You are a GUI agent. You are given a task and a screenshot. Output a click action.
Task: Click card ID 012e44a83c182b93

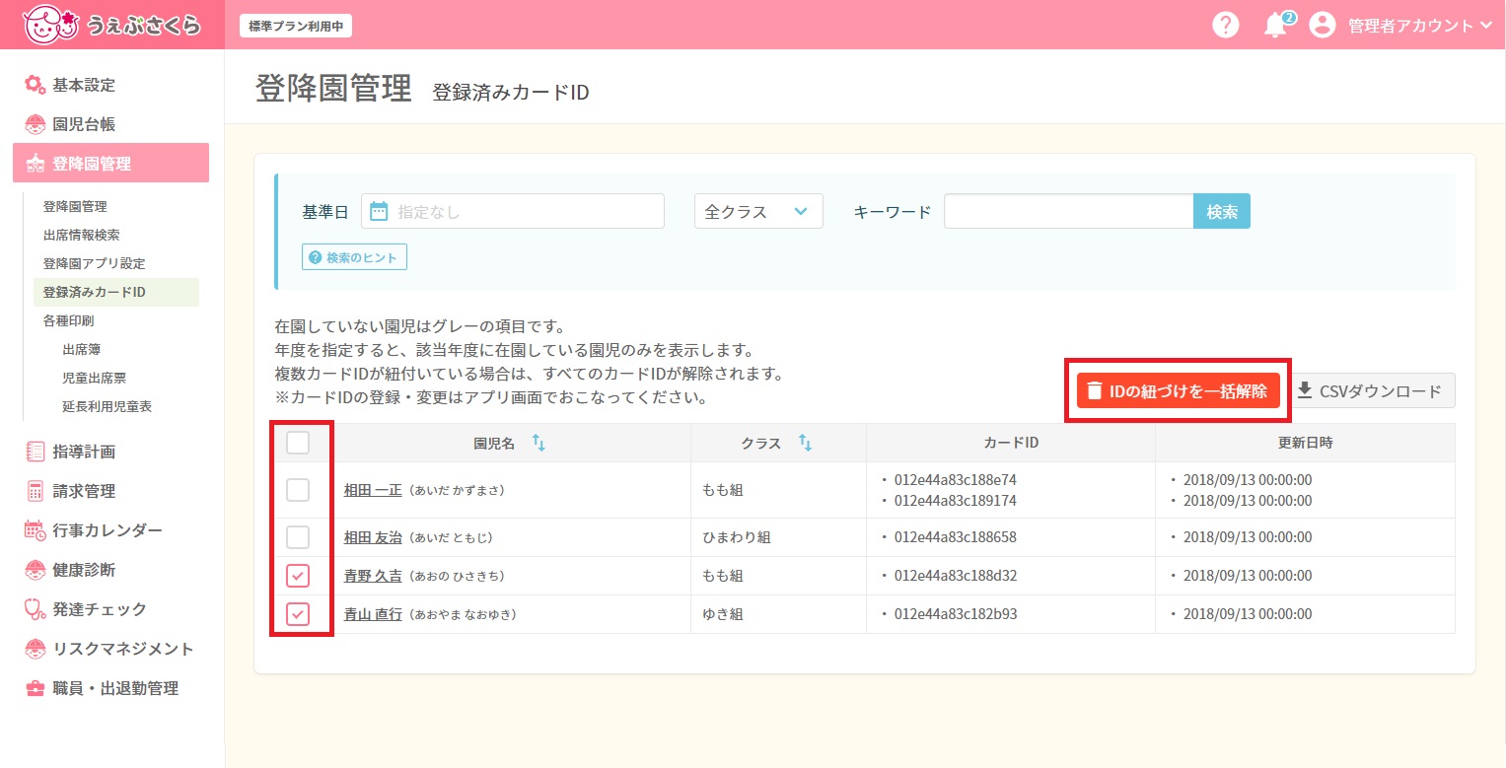tap(955, 614)
